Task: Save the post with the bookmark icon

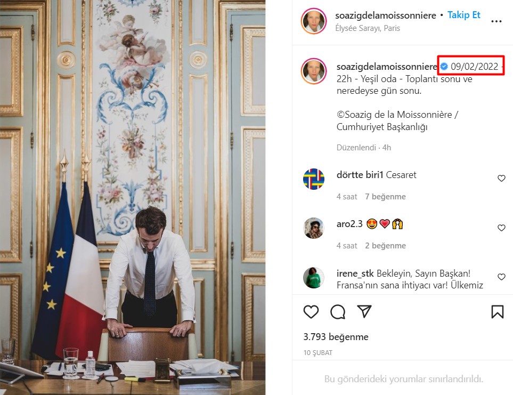Action: click(x=497, y=312)
